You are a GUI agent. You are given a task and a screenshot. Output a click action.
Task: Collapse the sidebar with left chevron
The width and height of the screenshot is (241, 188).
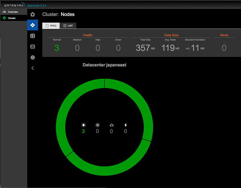[33, 68]
